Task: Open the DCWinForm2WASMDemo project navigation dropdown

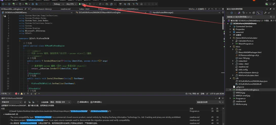Action: pos(37,12)
